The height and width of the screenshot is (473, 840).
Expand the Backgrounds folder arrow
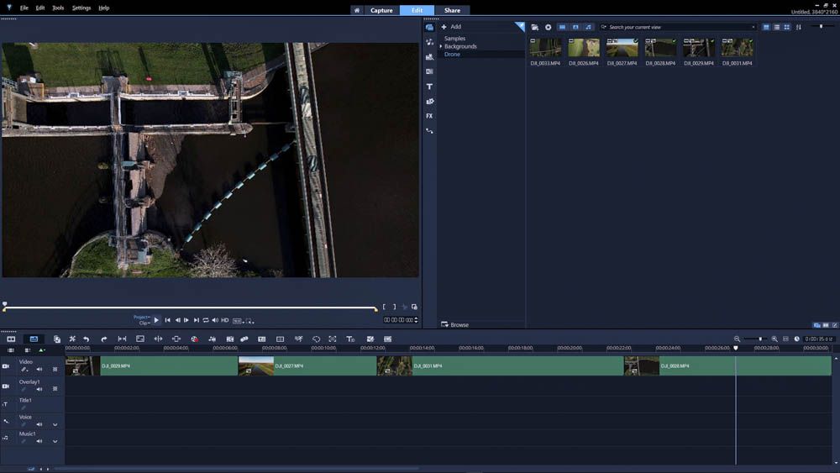(441, 46)
